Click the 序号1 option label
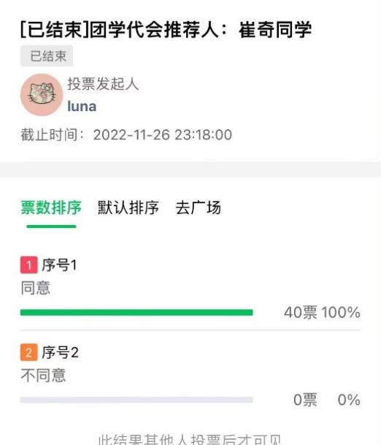 point(59,265)
